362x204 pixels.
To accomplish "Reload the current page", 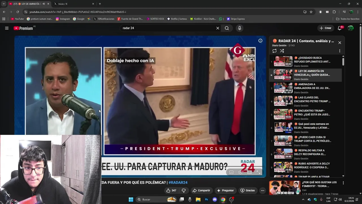I will click(18, 12).
